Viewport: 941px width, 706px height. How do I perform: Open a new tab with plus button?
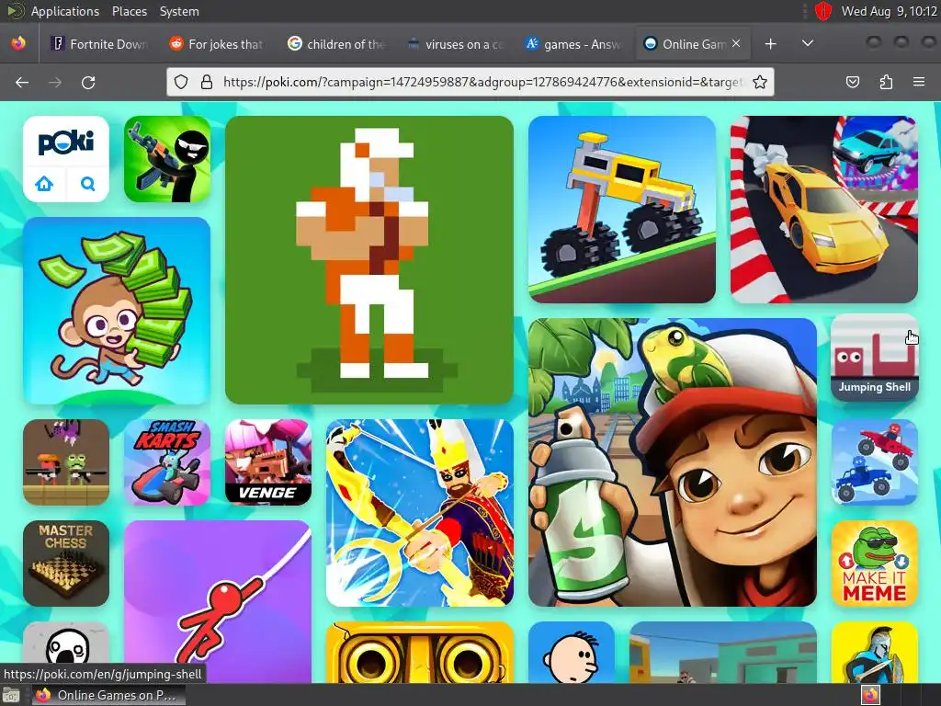pyautogui.click(x=771, y=44)
